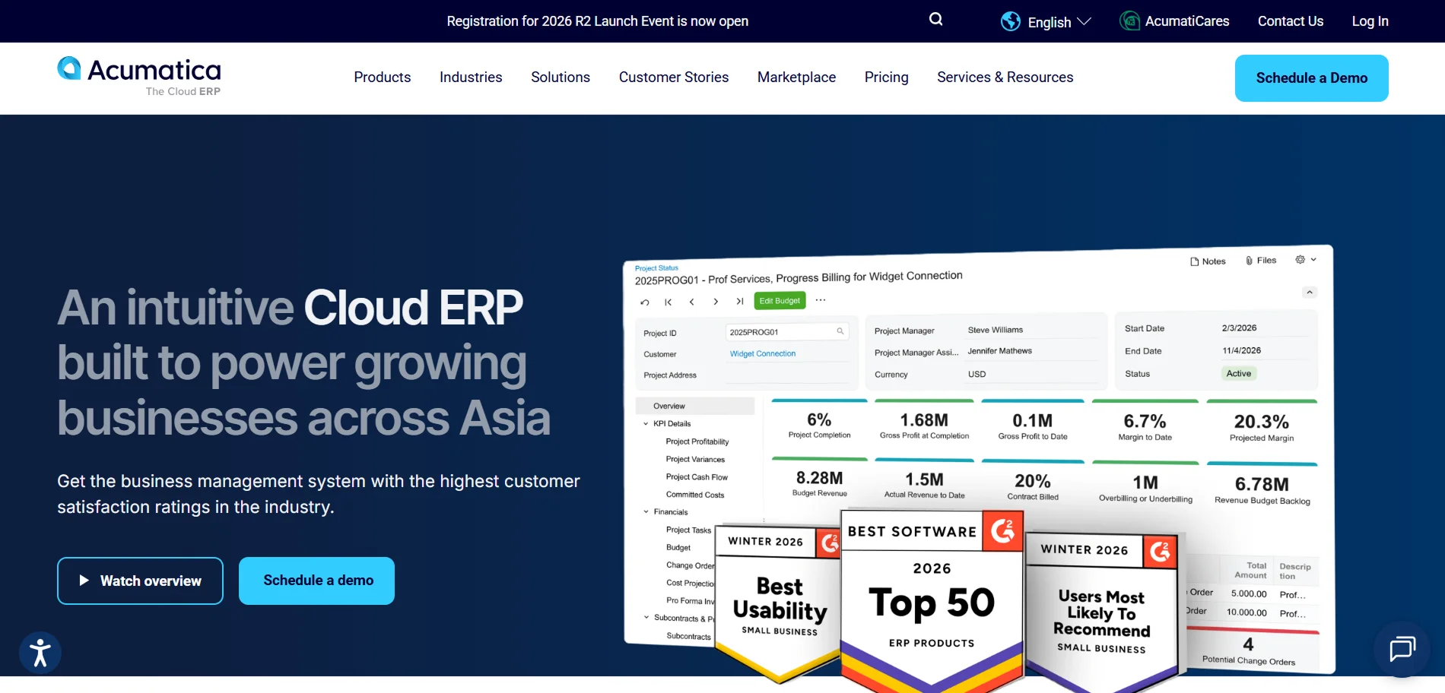This screenshot has width=1445, height=693.
Task: Click the Schedule a demo hero button
Action: [x=316, y=581]
